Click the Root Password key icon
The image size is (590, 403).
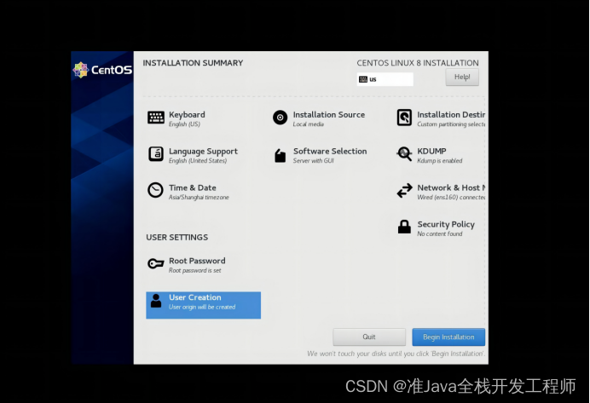155,263
